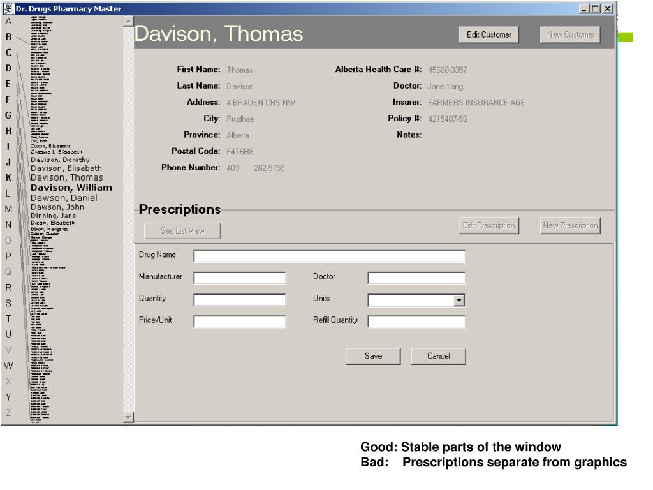Click the Price/Unit input field
Viewport: 653px width, 490px height.
[x=240, y=322]
